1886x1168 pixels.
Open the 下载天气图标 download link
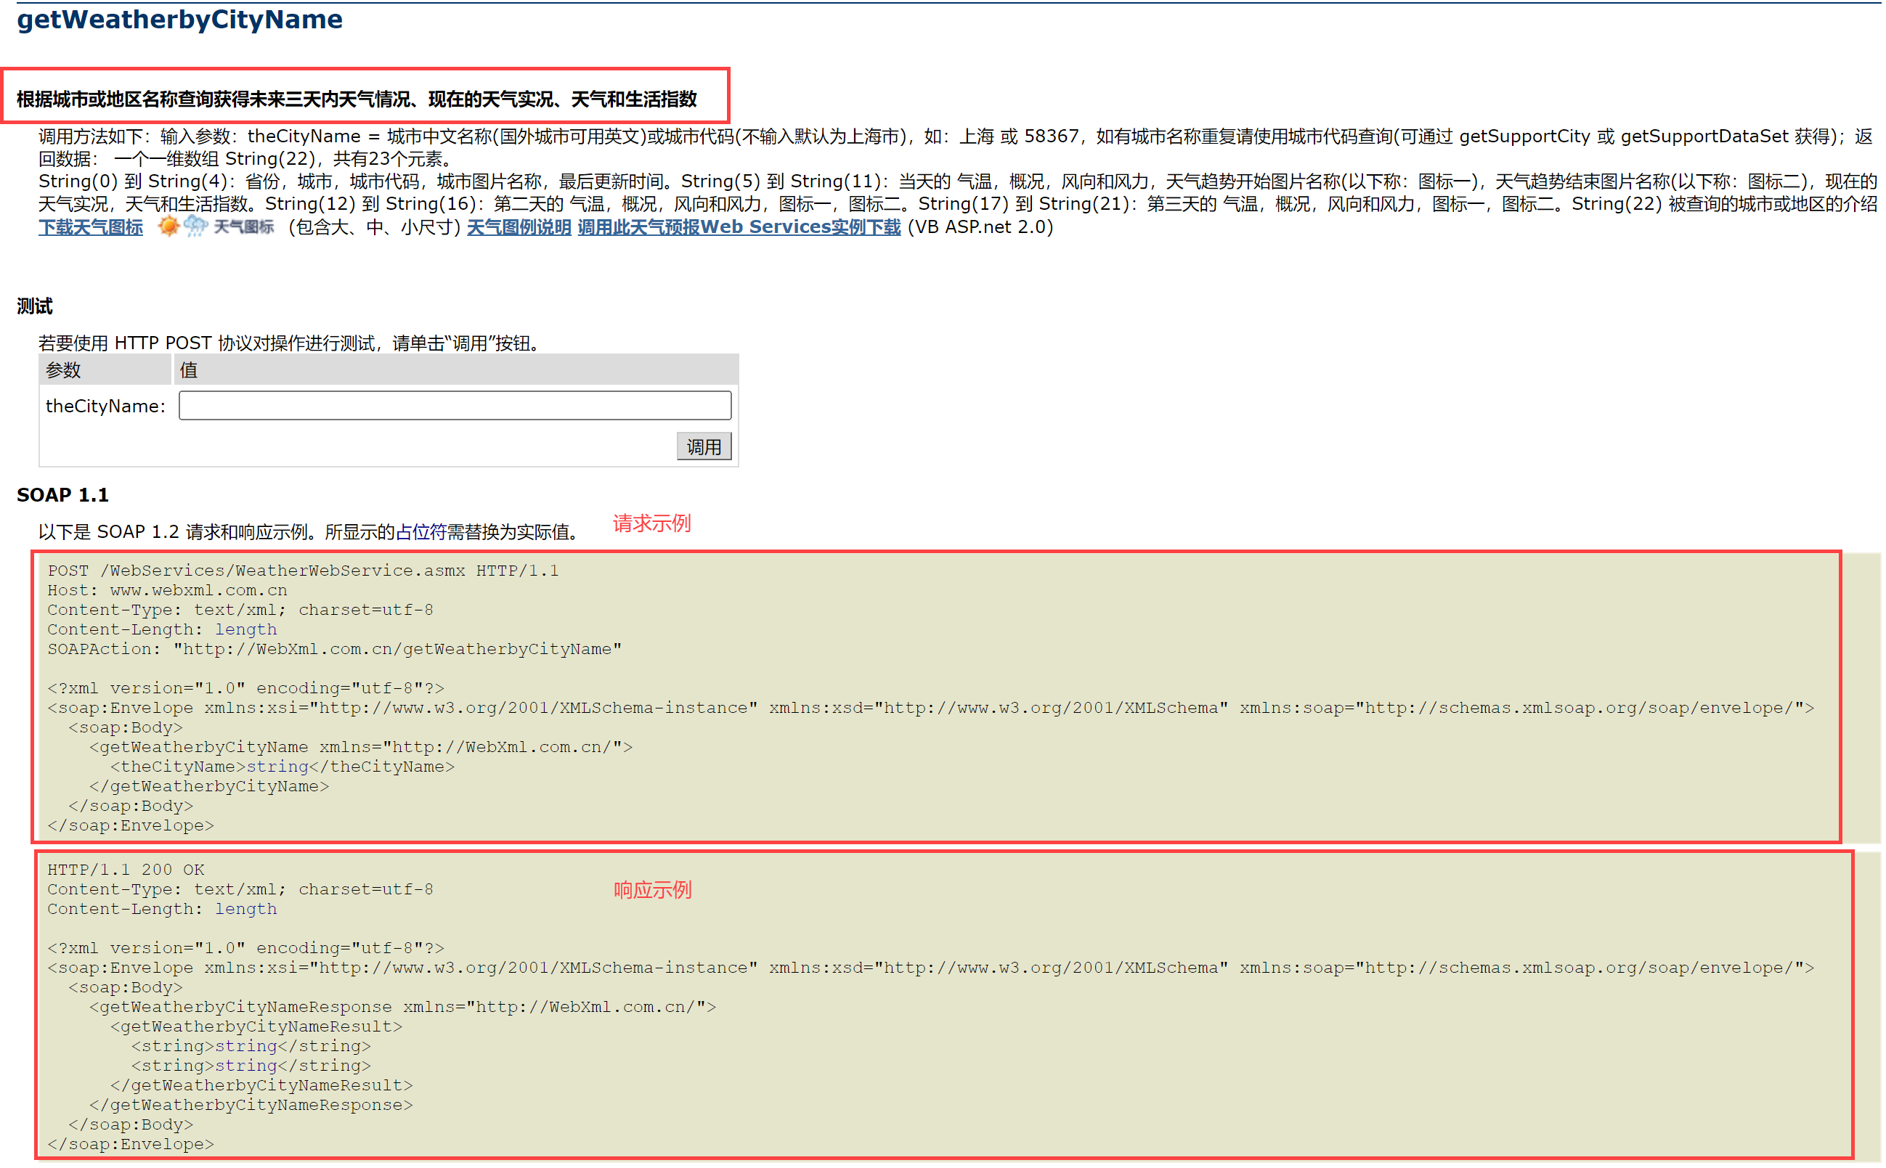coord(90,227)
